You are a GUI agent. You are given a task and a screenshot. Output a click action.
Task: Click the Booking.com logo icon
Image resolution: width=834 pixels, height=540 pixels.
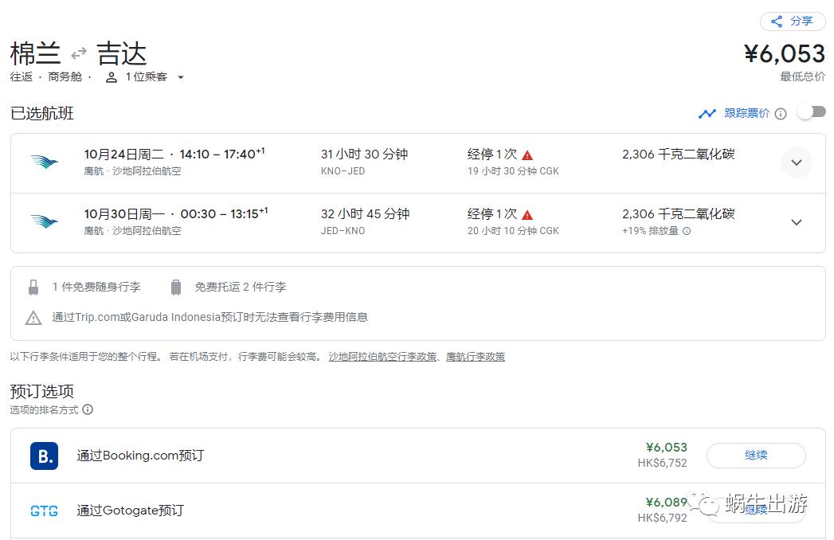point(44,456)
